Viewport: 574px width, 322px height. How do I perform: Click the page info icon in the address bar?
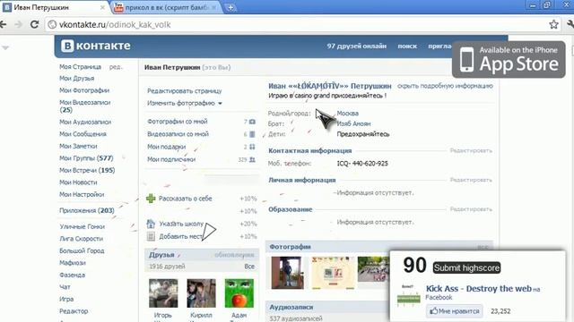[52, 24]
